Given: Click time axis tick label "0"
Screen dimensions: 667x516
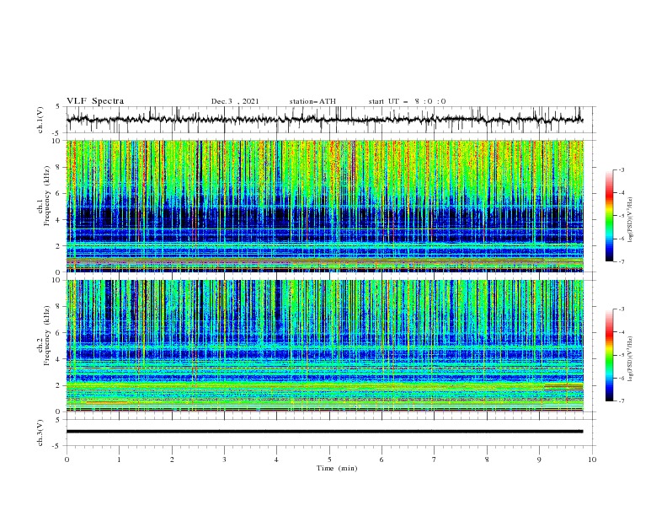Looking at the screenshot, I should click(x=67, y=460).
